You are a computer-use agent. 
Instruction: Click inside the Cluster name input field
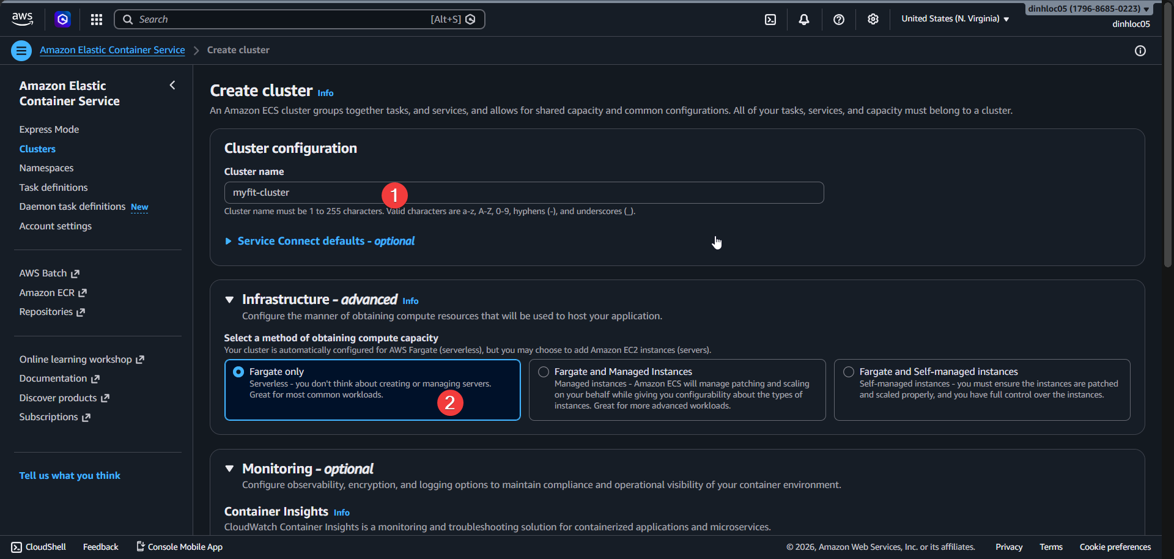[524, 192]
